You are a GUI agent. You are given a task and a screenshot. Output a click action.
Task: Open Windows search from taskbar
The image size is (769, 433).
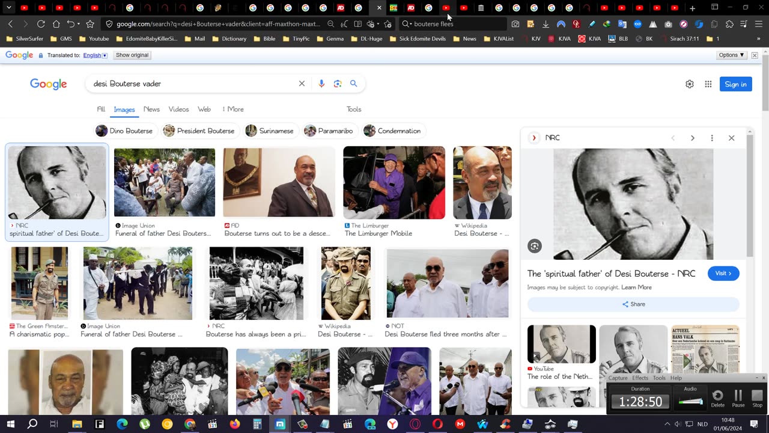(32, 424)
